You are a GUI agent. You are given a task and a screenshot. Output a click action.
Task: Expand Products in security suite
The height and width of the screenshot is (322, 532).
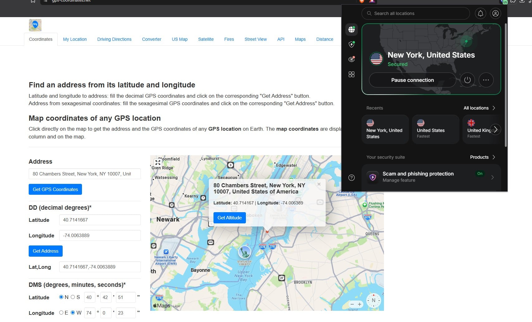coord(482,157)
